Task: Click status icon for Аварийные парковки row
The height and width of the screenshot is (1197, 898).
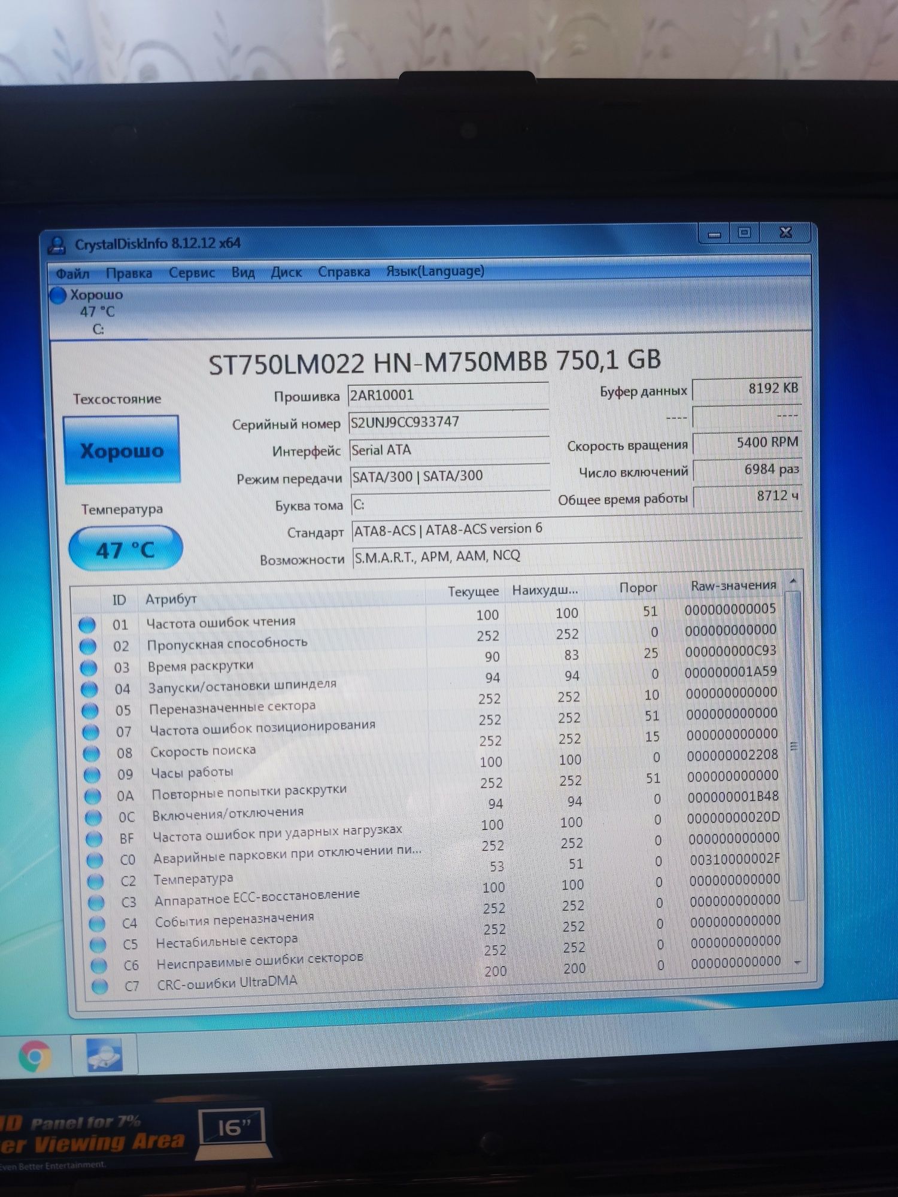Action: (x=95, y=860)
